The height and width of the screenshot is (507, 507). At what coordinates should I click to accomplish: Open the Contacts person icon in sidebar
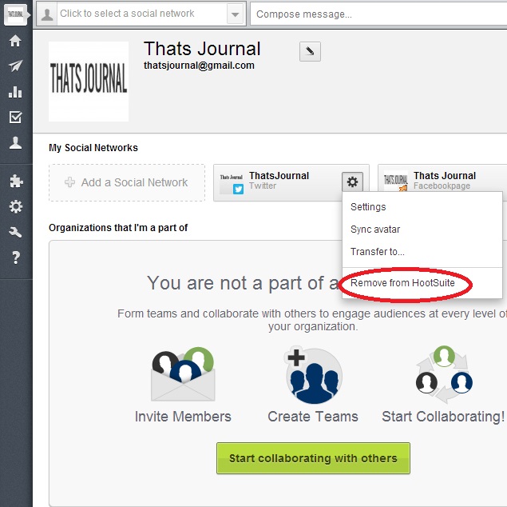pyautogui.click(x=15, y=143)
